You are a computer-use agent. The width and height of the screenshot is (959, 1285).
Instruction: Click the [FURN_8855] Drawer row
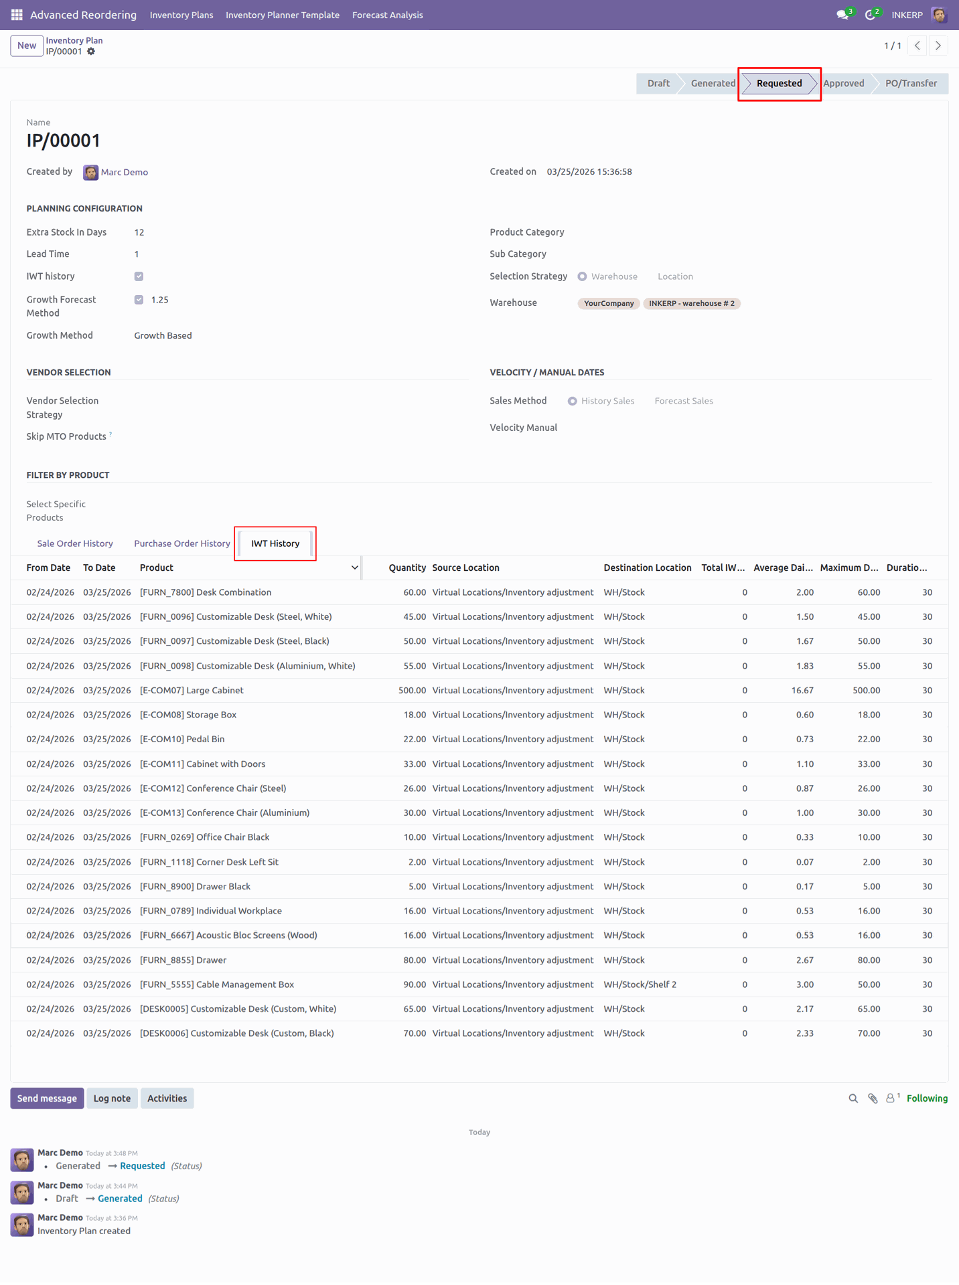[x=479, y=960]
